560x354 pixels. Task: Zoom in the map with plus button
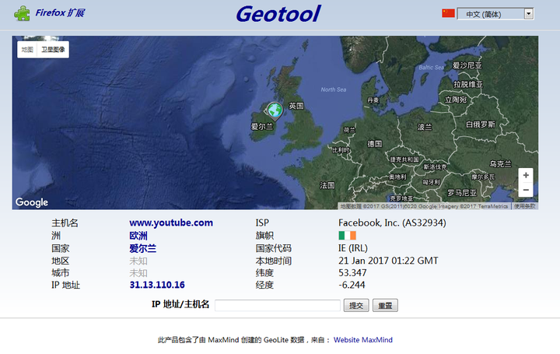pyautogui.click(x=526, y=175)
